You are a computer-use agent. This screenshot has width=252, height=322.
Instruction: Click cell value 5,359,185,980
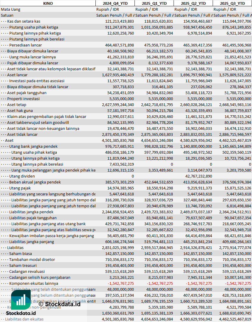point(161,307)
